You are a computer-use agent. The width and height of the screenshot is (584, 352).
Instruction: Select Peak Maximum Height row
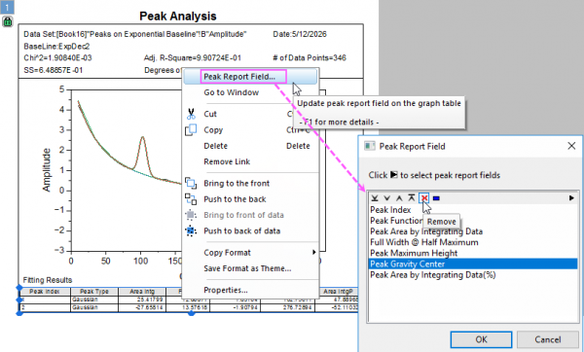[473, 253]
